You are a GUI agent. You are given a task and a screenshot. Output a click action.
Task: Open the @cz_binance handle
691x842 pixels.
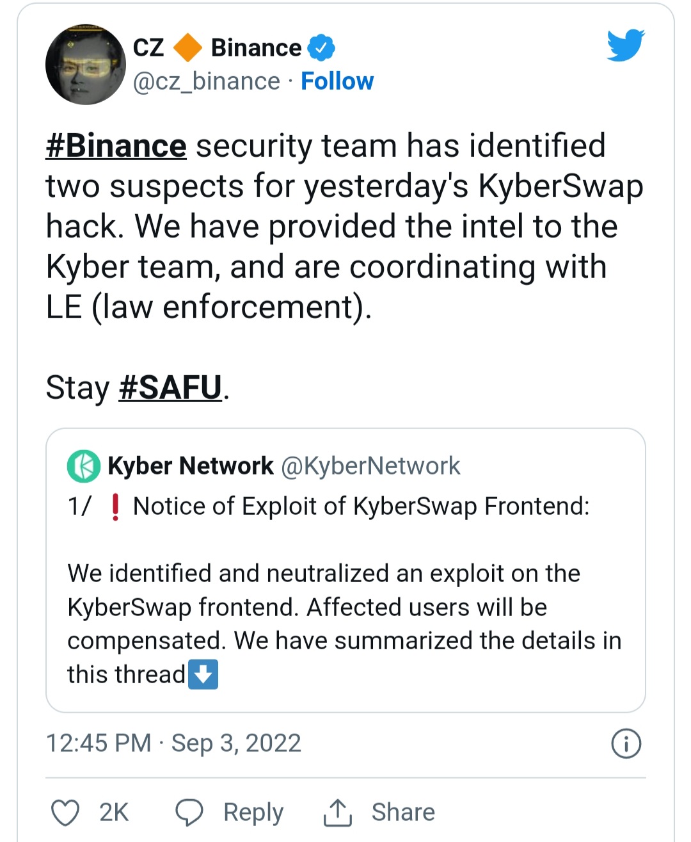tap(207, 82)
